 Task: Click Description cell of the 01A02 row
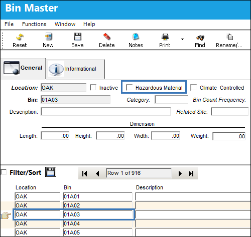pos(193,205)
